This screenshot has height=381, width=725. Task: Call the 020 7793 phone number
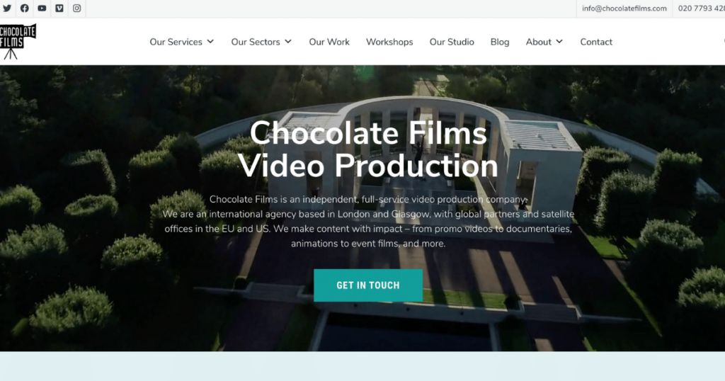click(x=702, y=8)
